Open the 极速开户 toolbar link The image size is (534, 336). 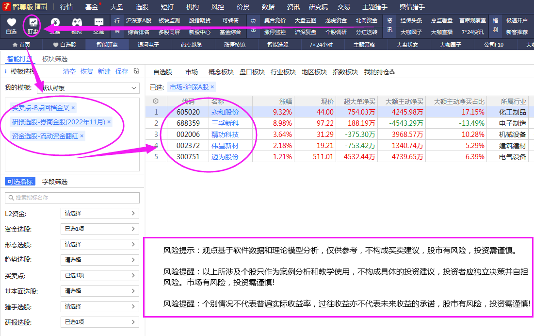[x=517, y=20]
